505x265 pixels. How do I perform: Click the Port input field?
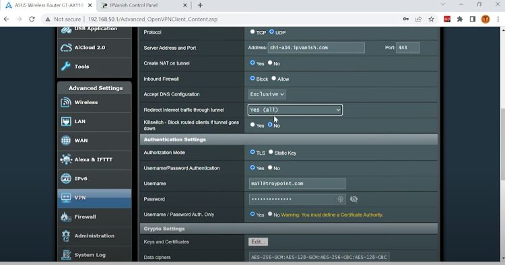coord(408,48)
